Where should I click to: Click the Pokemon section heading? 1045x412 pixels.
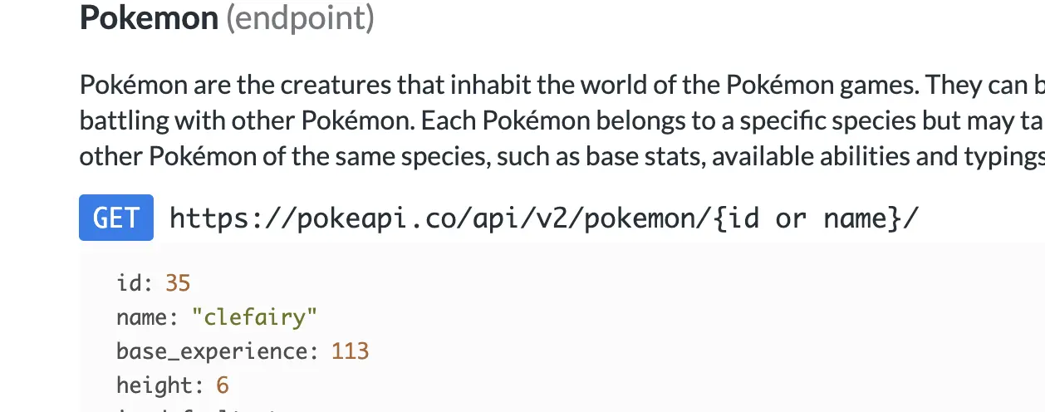click(149, 17)
